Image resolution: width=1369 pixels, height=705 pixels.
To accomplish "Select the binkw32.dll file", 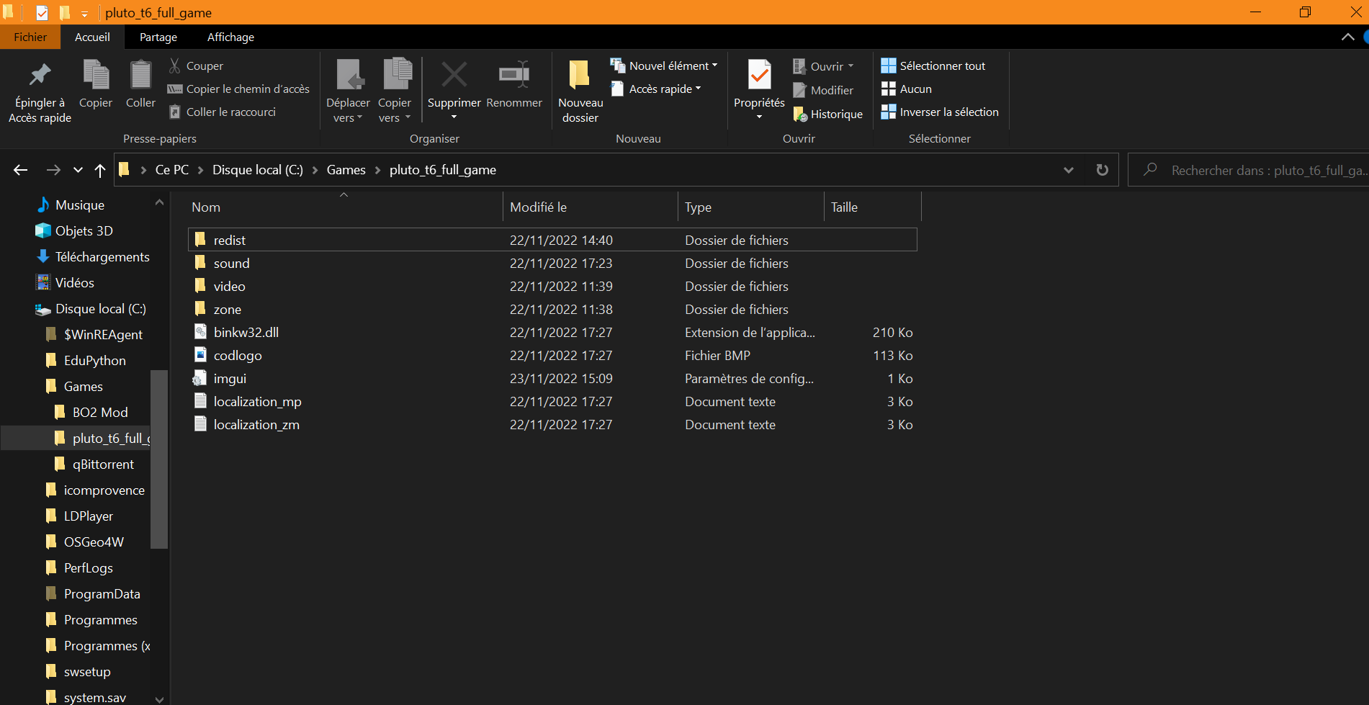I will coord(552,332).
